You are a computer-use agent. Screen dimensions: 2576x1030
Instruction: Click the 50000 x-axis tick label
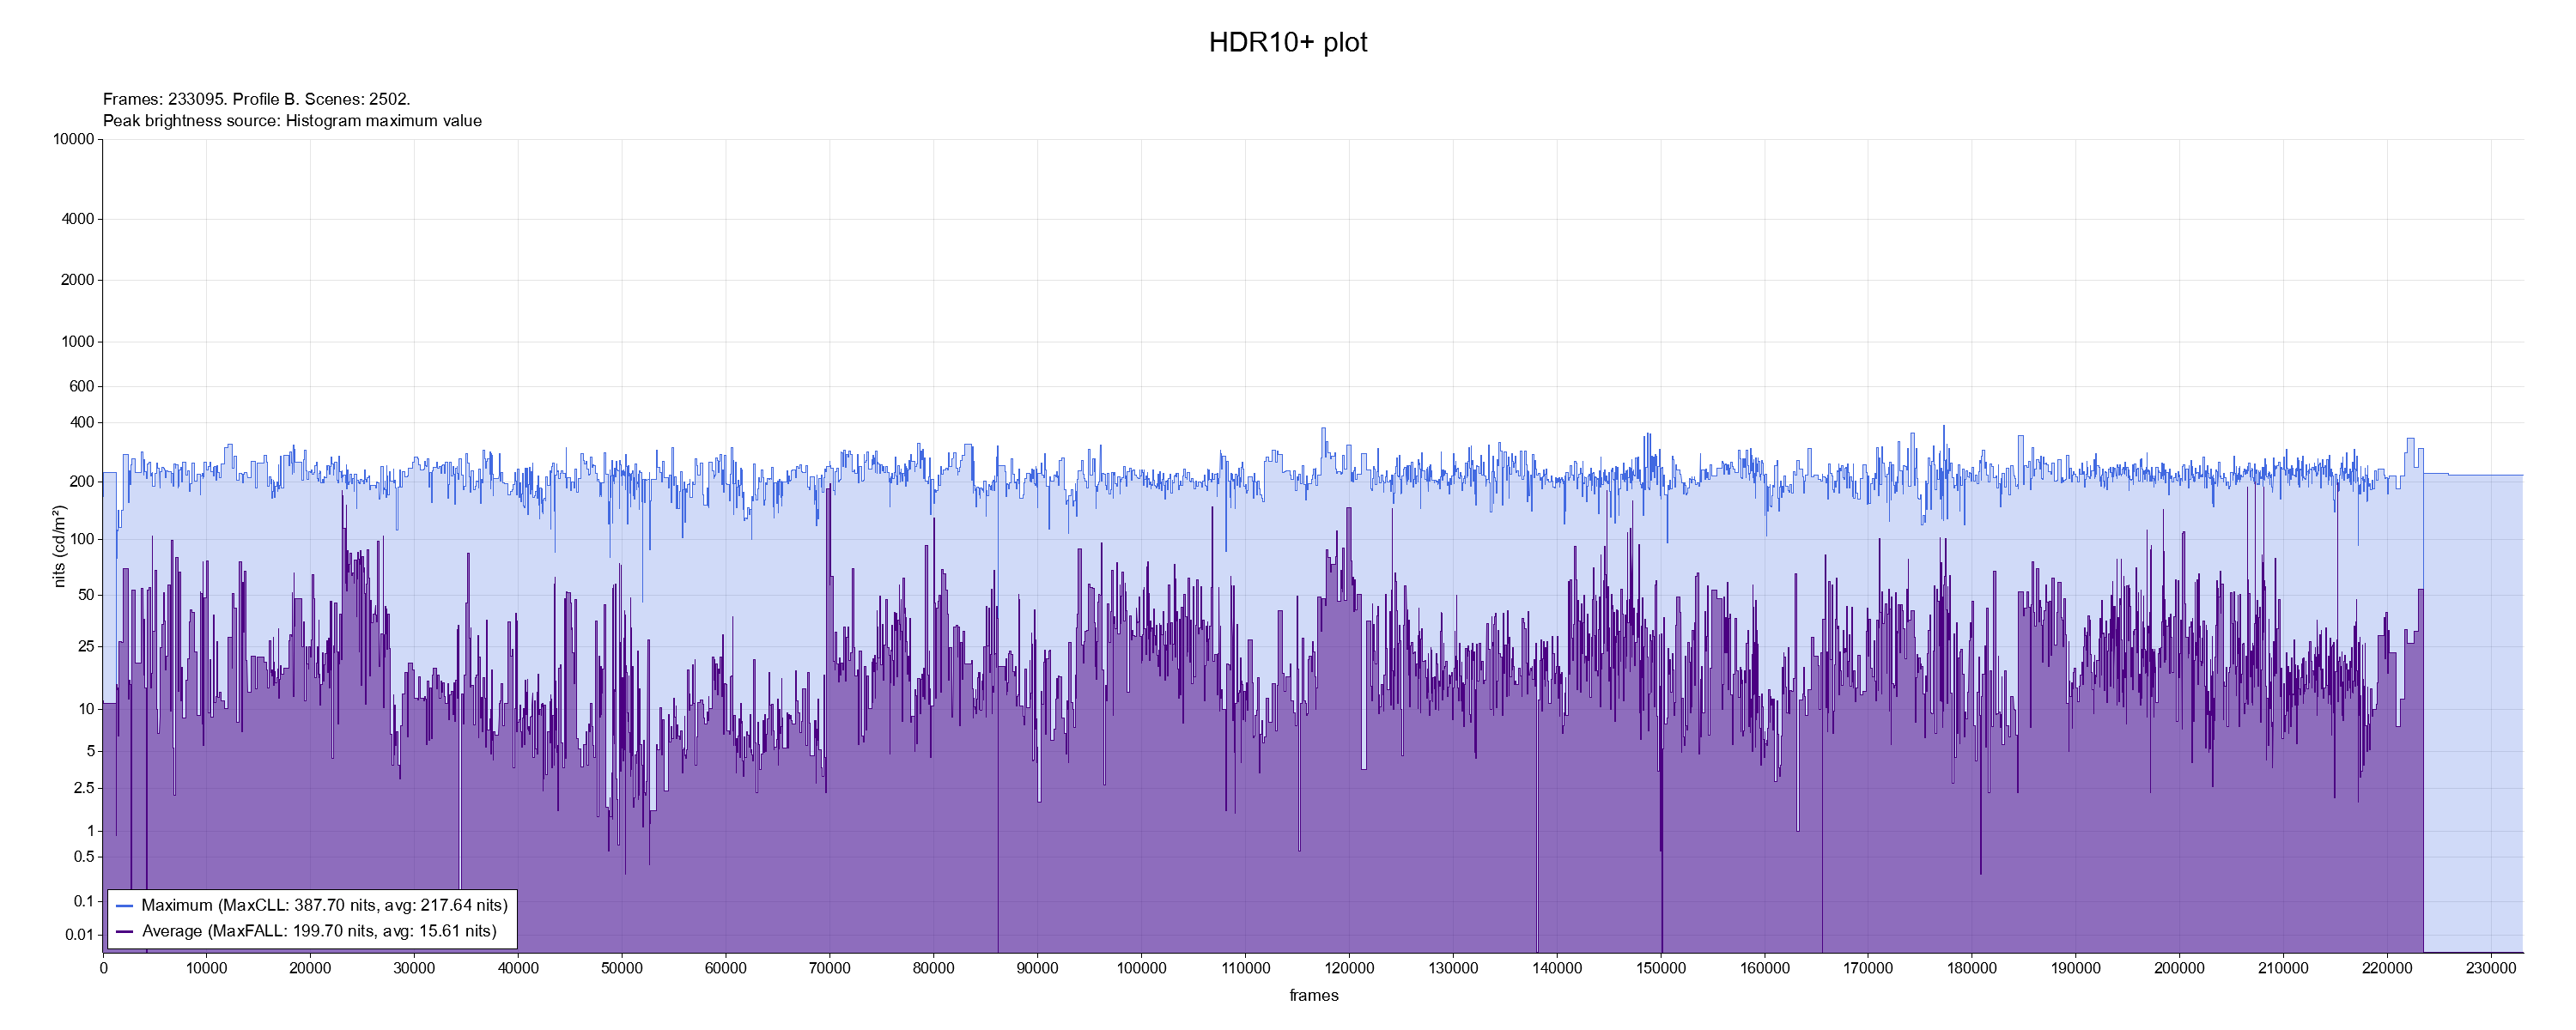pyautogui.click(x=621, y=969)
